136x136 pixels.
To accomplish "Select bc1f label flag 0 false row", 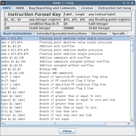I will coord(66,81).
